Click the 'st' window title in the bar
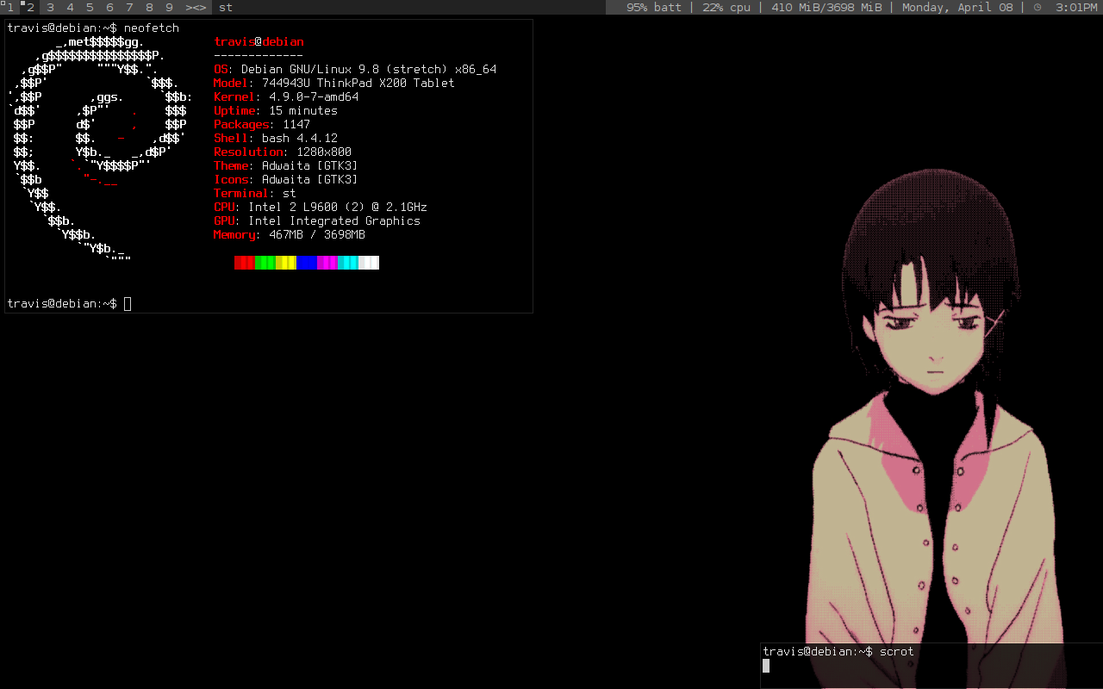Image resolution: width=1103 pixels, height=689 pixels. (226, 8)
